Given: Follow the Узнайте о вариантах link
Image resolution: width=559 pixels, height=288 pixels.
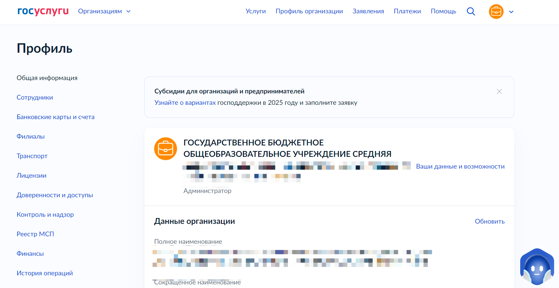Looking at the screenshot, I should pyautogui.click(x=185, y=103).
